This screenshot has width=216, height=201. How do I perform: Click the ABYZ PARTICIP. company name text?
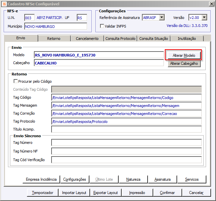[49, 18]
